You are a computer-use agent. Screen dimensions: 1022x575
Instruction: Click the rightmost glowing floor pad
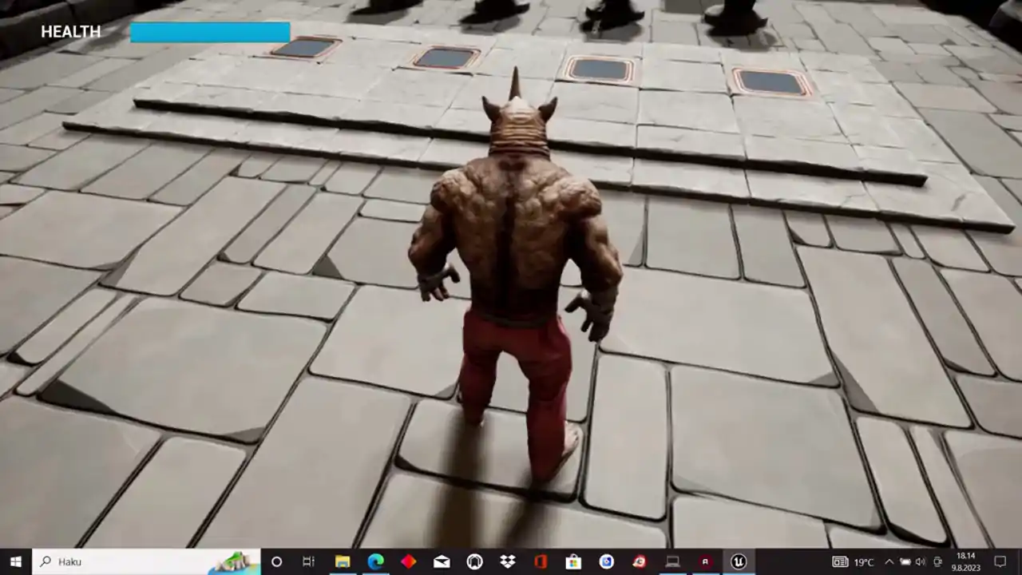771,81
